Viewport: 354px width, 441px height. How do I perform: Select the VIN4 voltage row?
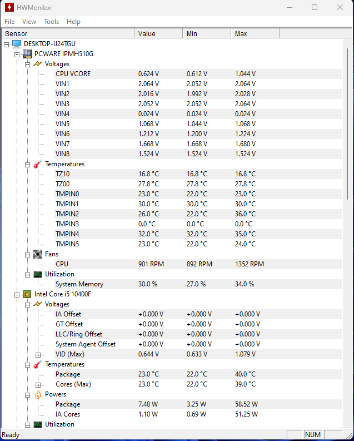click(x=198, y=114)
